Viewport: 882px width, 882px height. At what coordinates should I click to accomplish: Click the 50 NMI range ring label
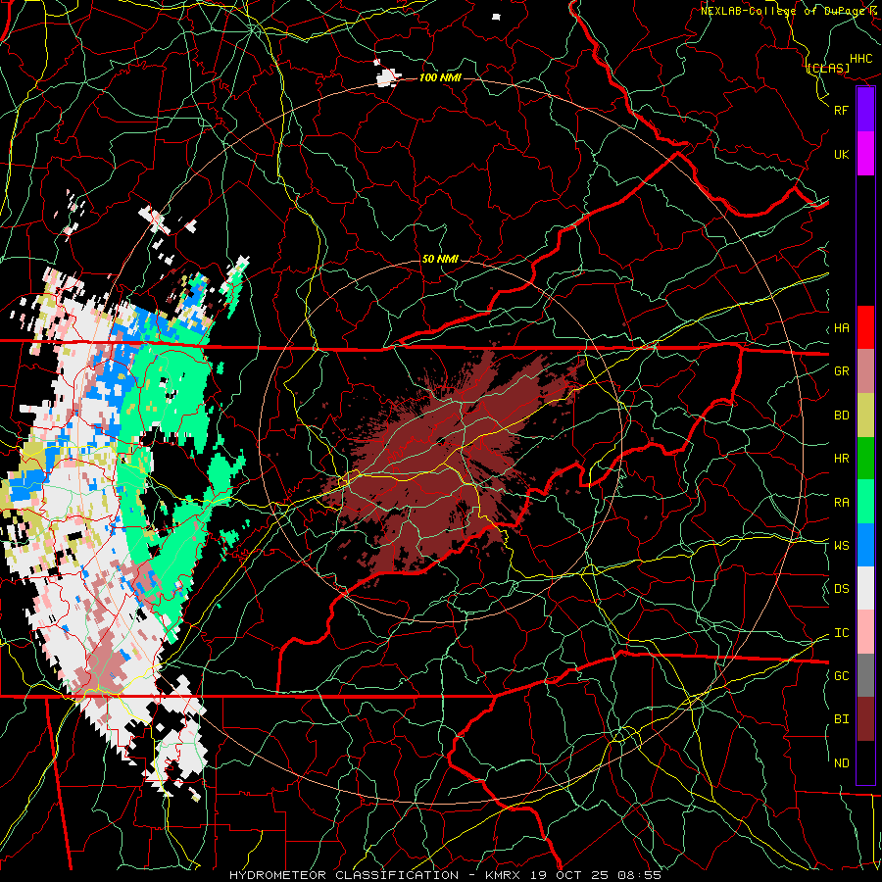(x=440, y=259)
